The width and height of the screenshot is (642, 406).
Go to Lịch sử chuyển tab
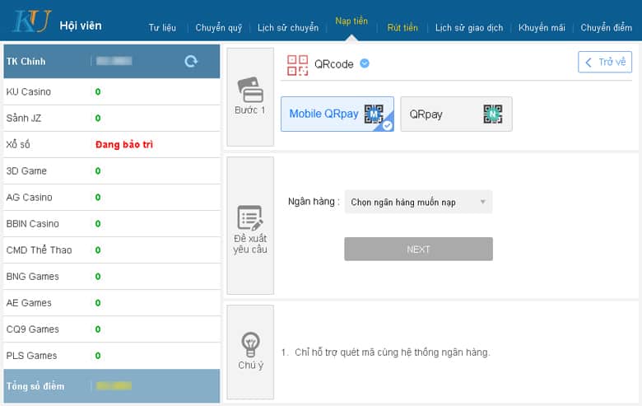coord(288,28)
